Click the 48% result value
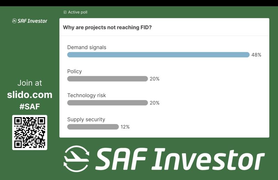 (256, 55)
